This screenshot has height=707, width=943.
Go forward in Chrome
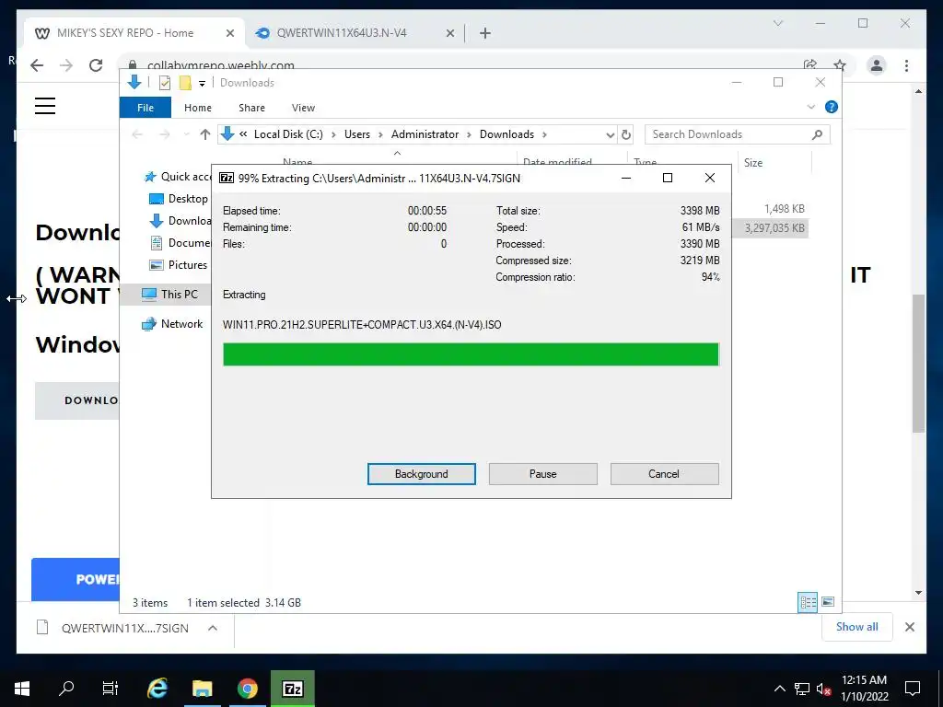pyautogui.click(x=66, y=65)
